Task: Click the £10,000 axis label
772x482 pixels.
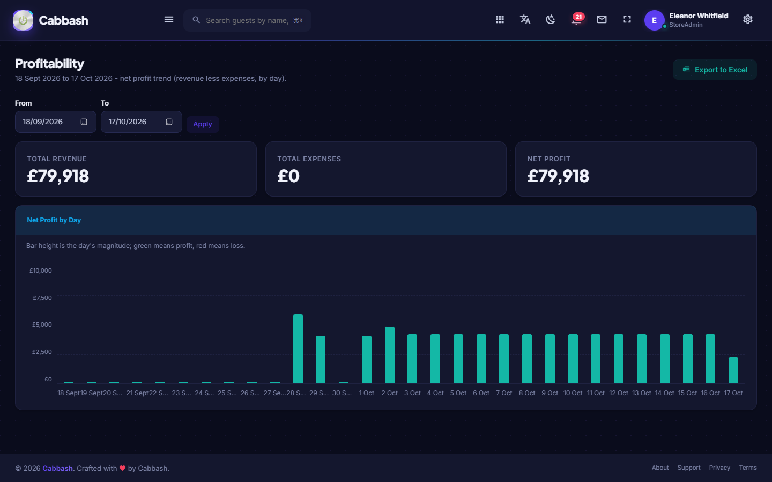Action: point(41,270)
